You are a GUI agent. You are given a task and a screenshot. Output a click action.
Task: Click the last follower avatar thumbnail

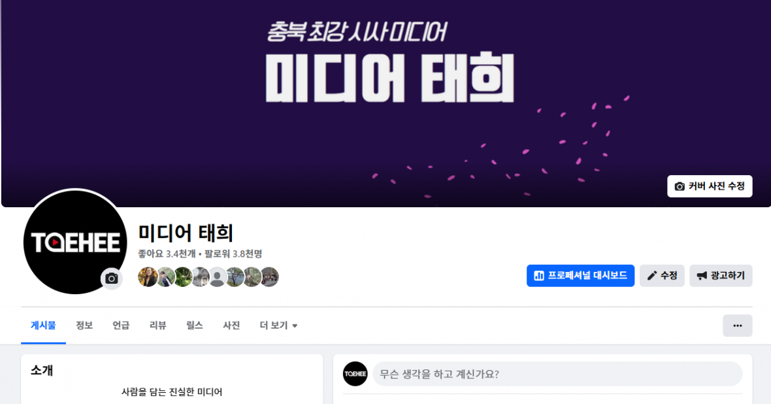[269, 277]
